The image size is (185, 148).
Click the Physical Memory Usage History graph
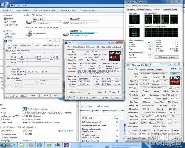point(161,32)
